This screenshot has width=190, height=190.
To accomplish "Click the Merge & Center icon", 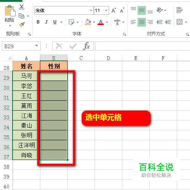I will pos(180,22).
